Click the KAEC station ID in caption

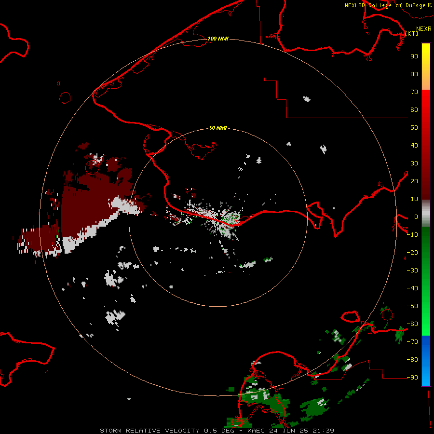coord(257,431)
